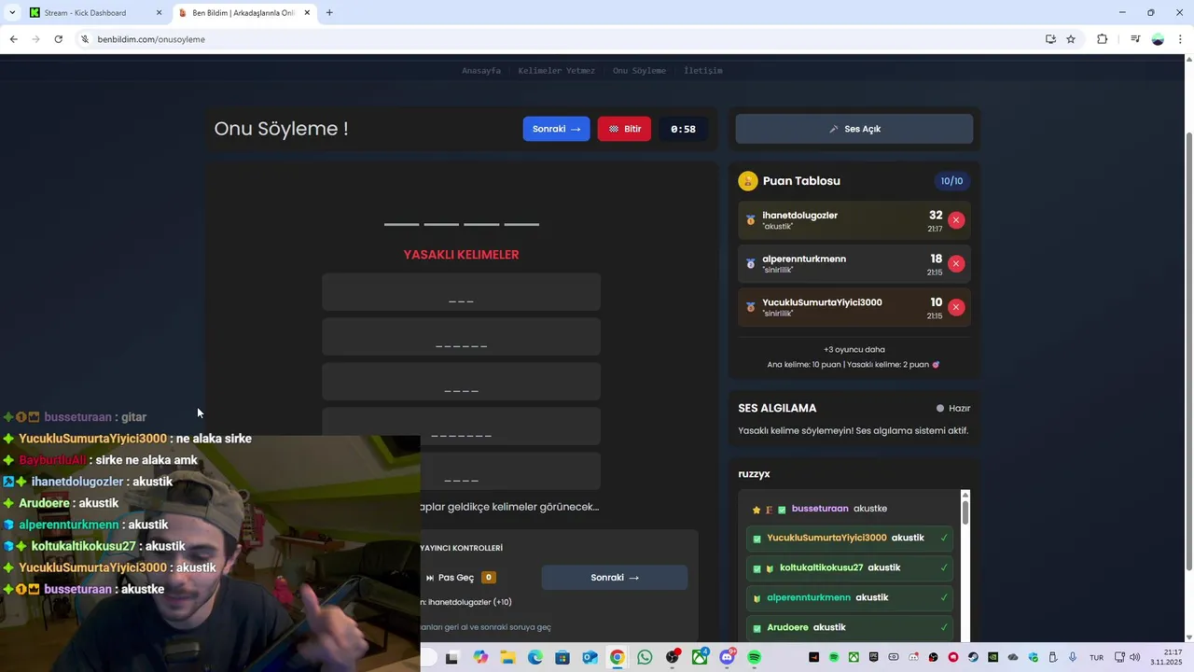The image size is (1194, 672).
Task: Open the Onu Söyleme nav link
Action: (639, 71)
